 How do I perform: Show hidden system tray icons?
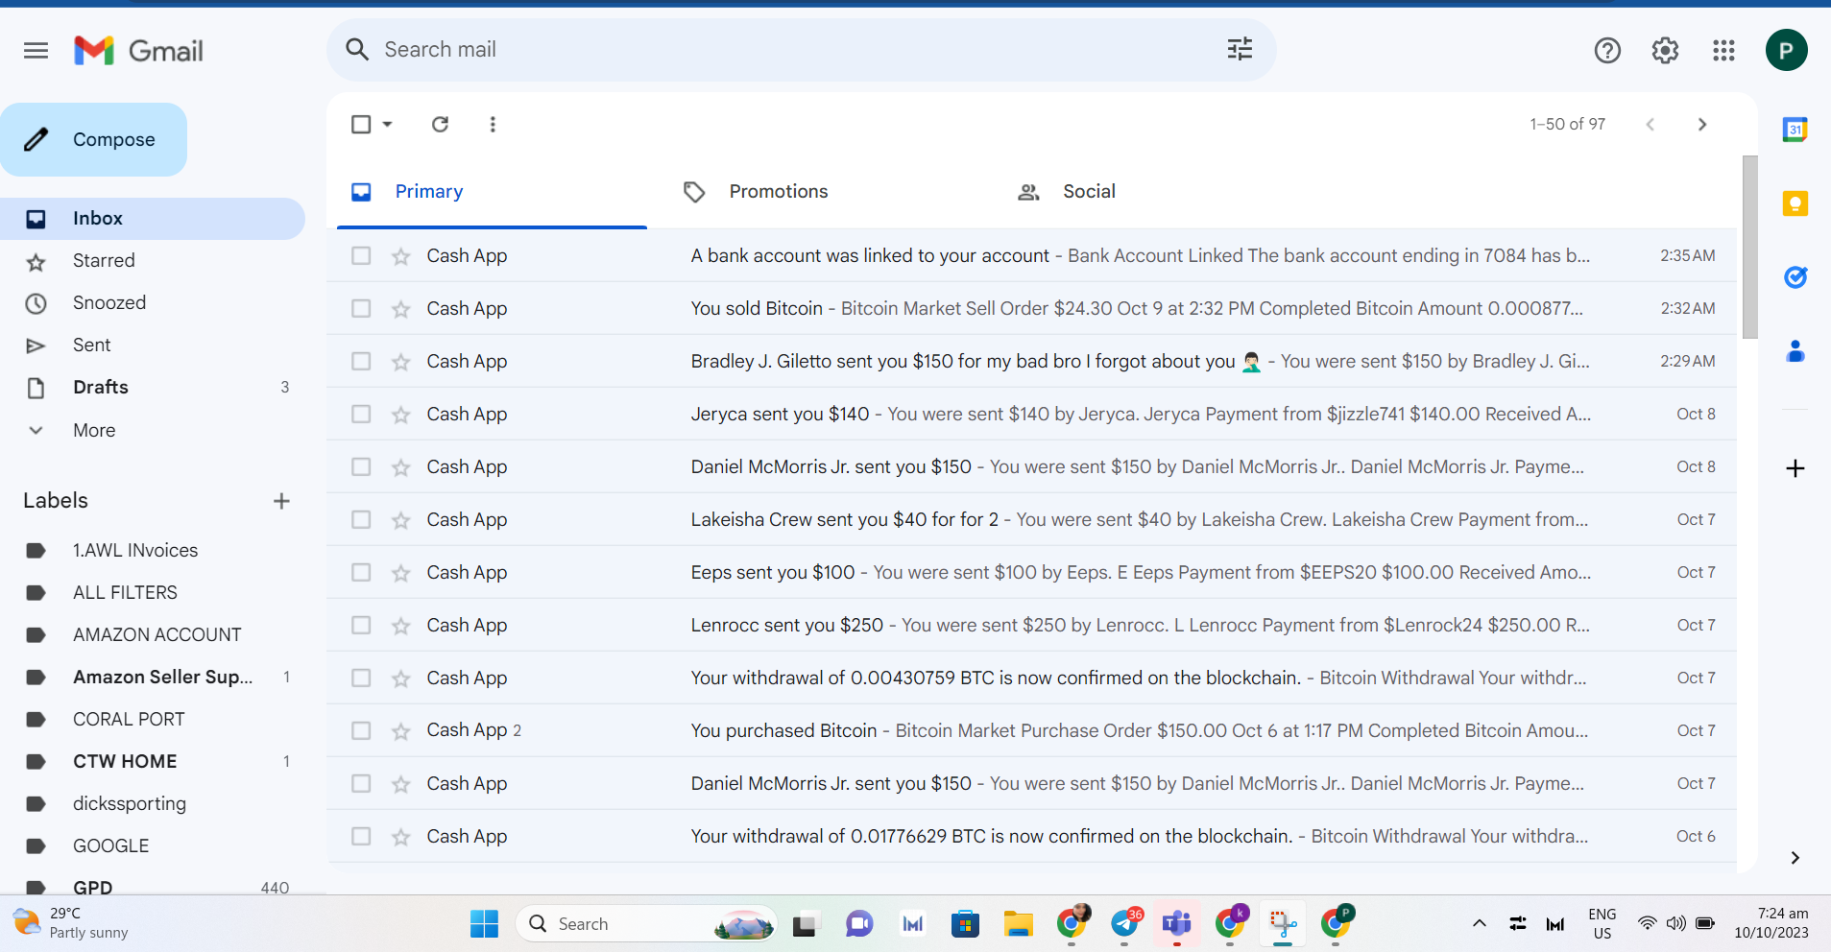click(1479, 923)
